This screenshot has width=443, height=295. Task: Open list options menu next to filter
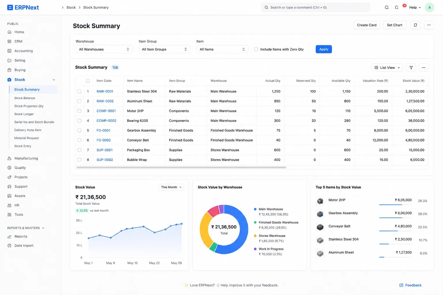(x=423, y=68)
